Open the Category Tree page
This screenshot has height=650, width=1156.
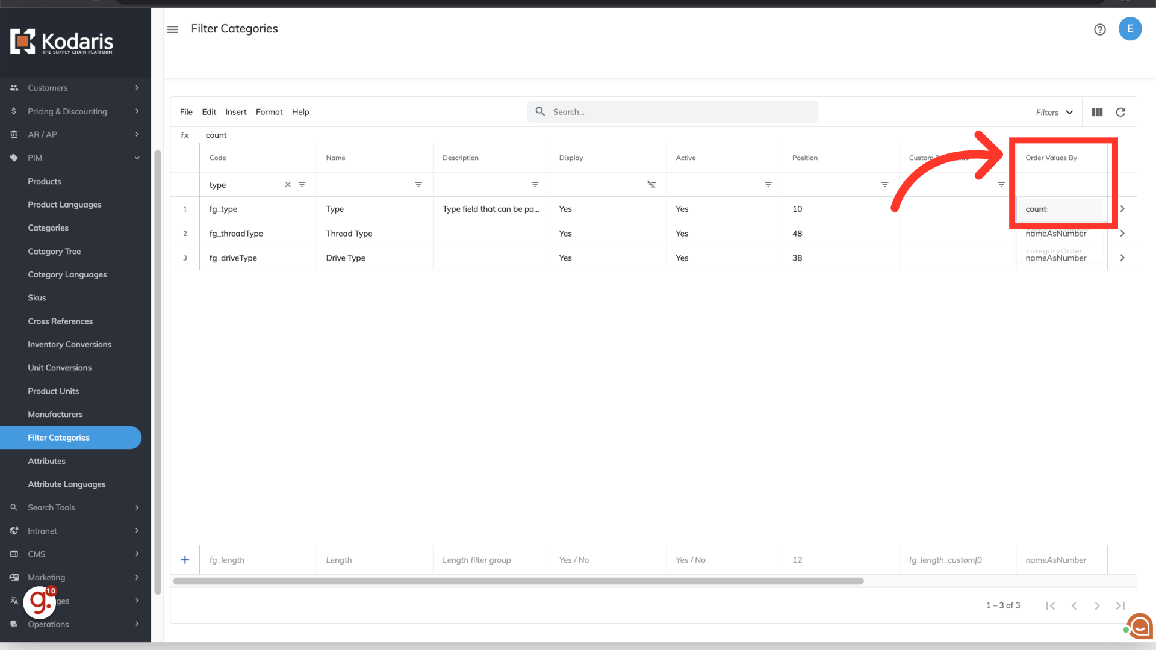tap(54, 252)
